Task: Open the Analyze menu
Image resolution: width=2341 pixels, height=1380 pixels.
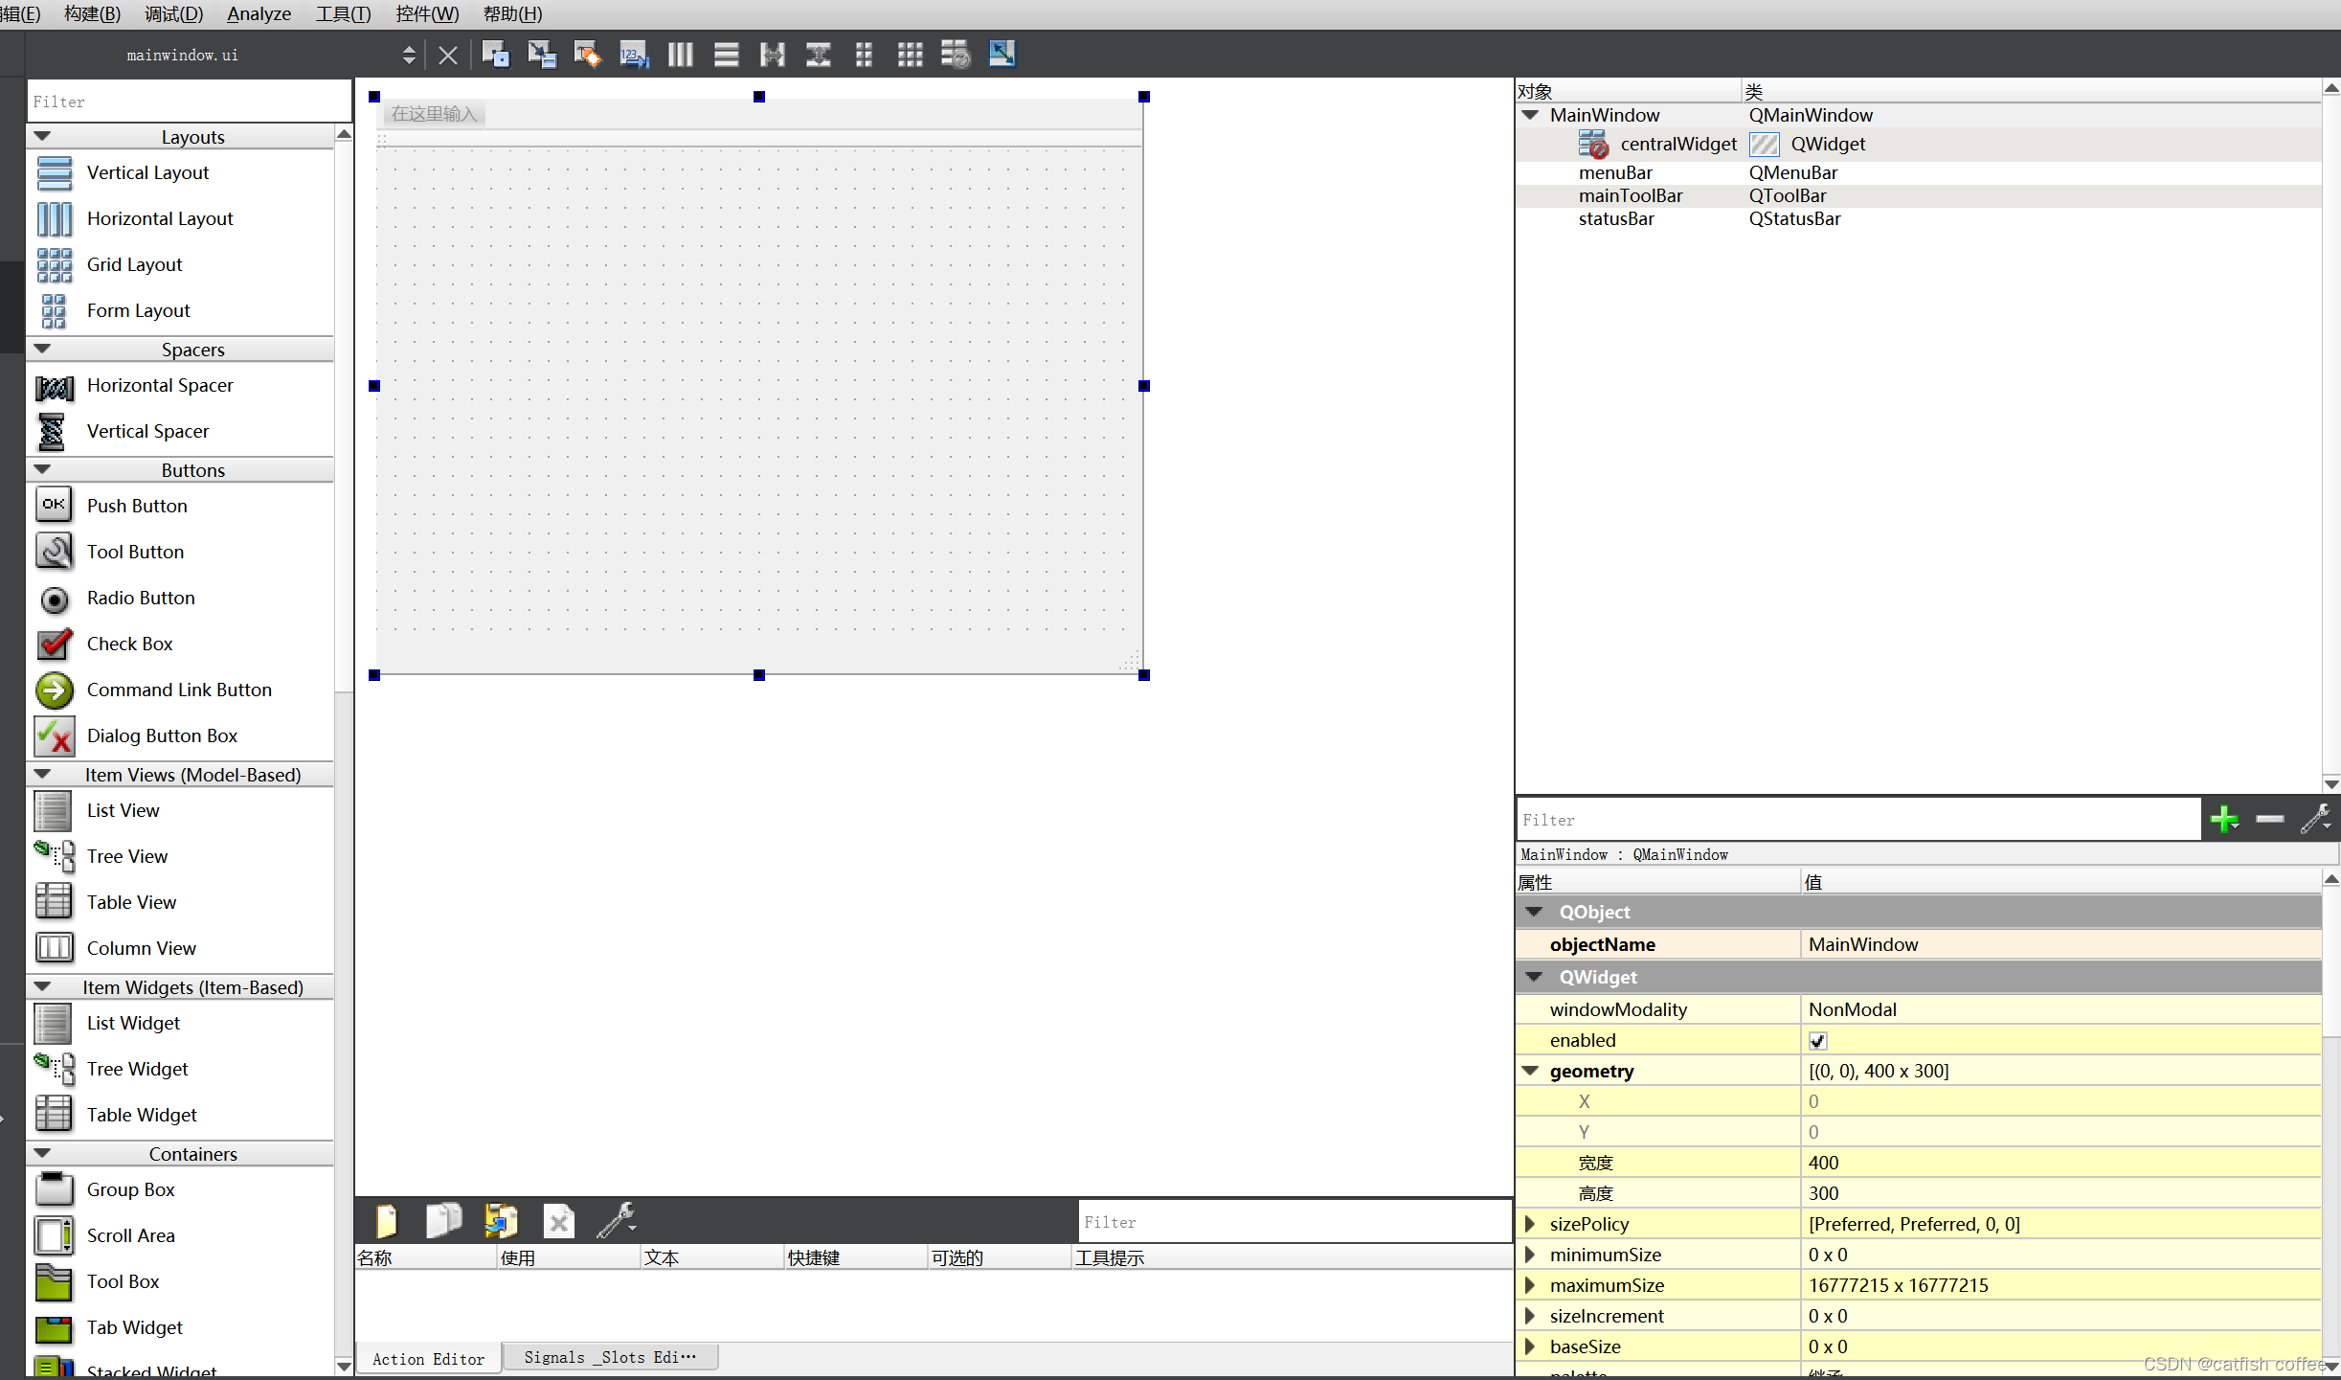Action: (259, 14)
